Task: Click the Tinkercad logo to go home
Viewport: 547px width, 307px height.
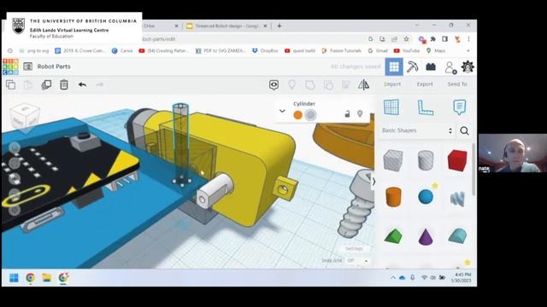Action: 10,67
